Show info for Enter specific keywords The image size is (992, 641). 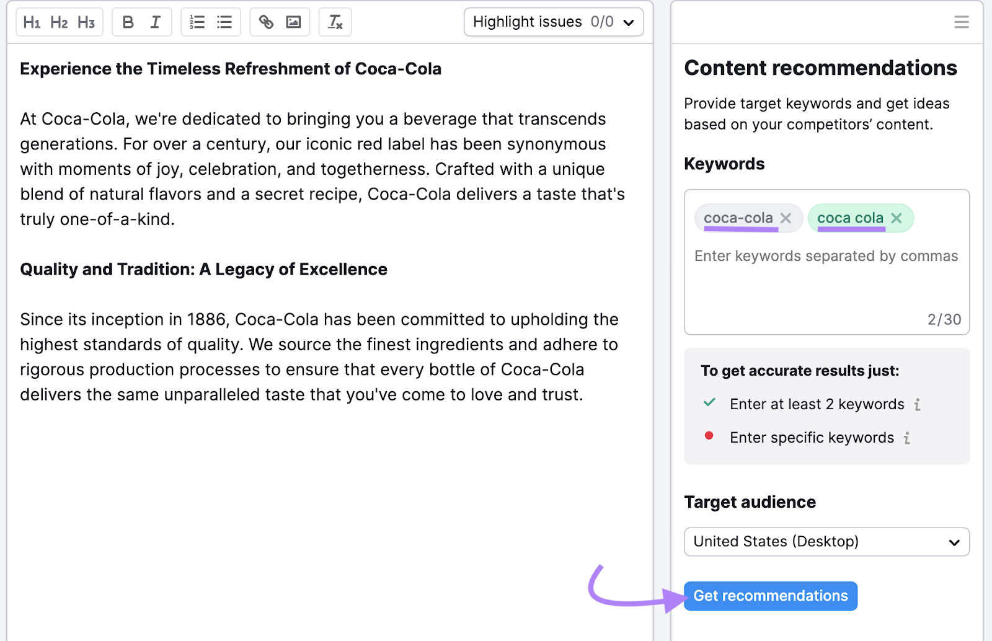pos(907,438)
